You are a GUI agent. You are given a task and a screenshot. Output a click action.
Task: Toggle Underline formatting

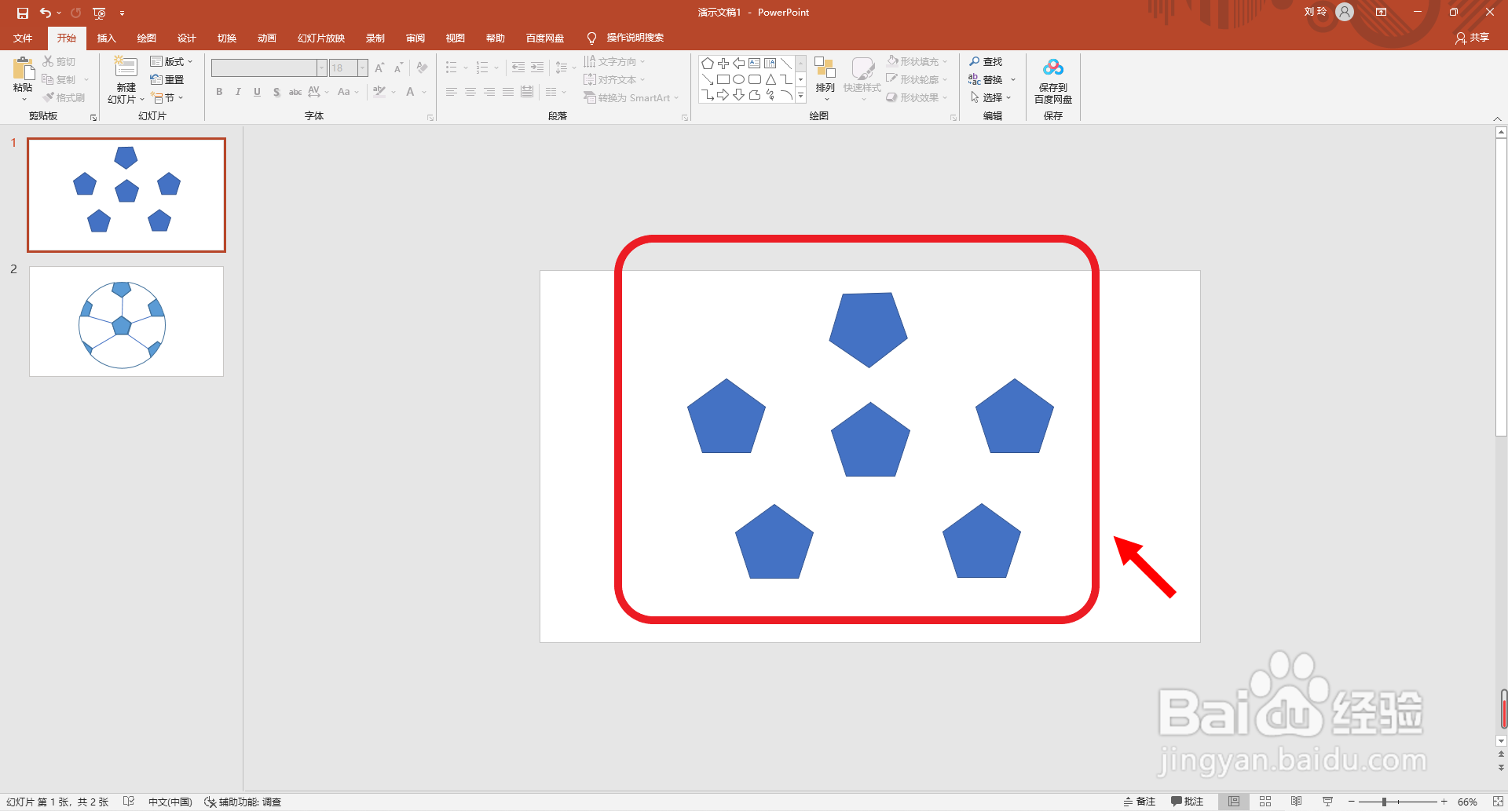click(x=257, y=92)
